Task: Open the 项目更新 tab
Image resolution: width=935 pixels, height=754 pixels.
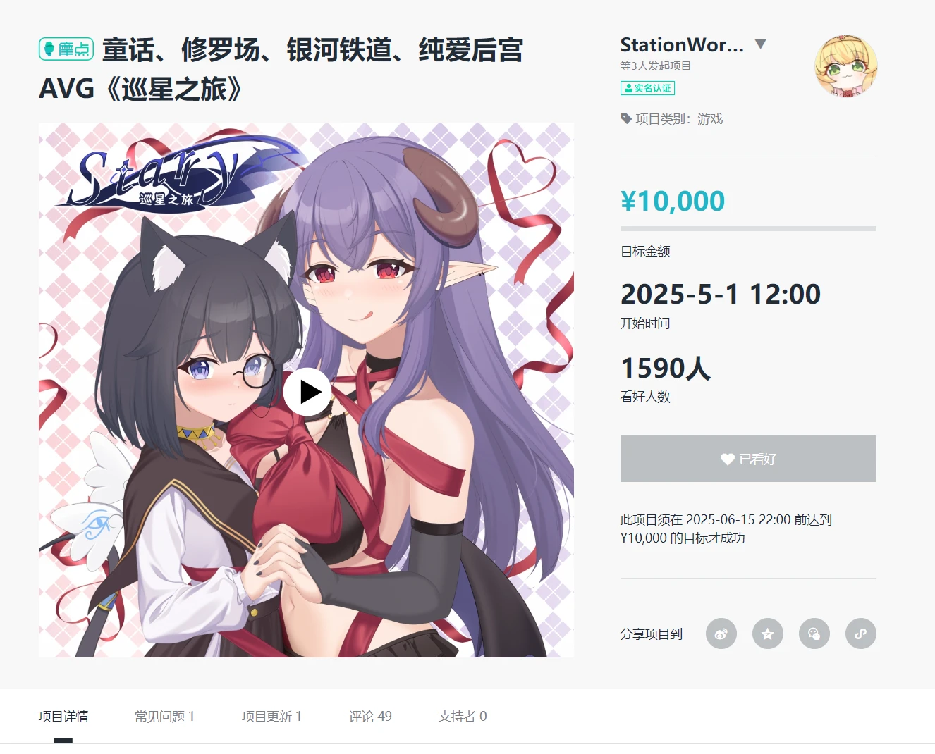Action: [271, 716]
